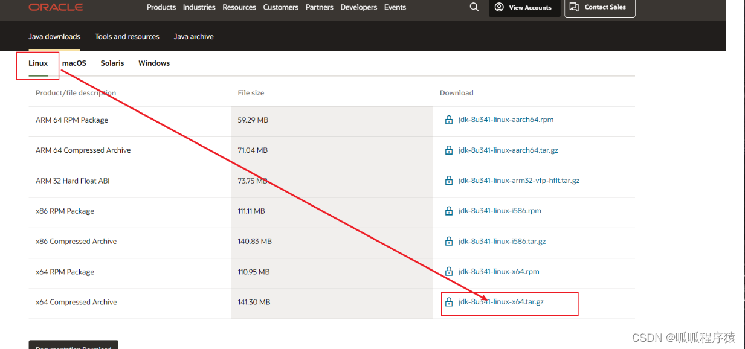Download jdk-8u341-linux-x64.tar.gz
This screenshot has width=745, height=349.
point(501,302)
